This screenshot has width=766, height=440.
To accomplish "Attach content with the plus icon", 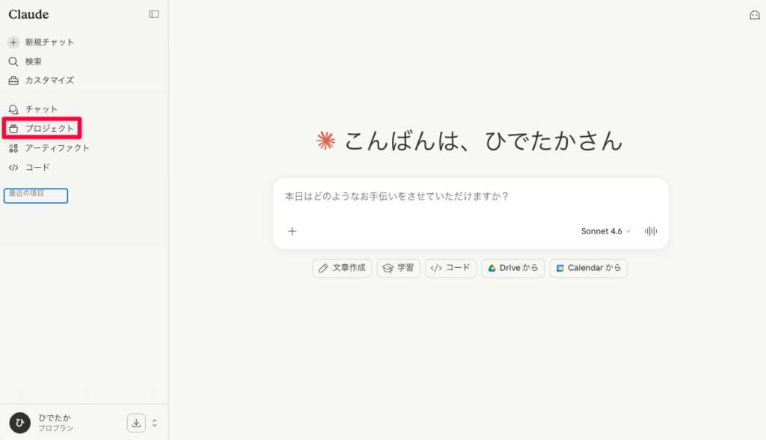I will (x=292, y=231).
